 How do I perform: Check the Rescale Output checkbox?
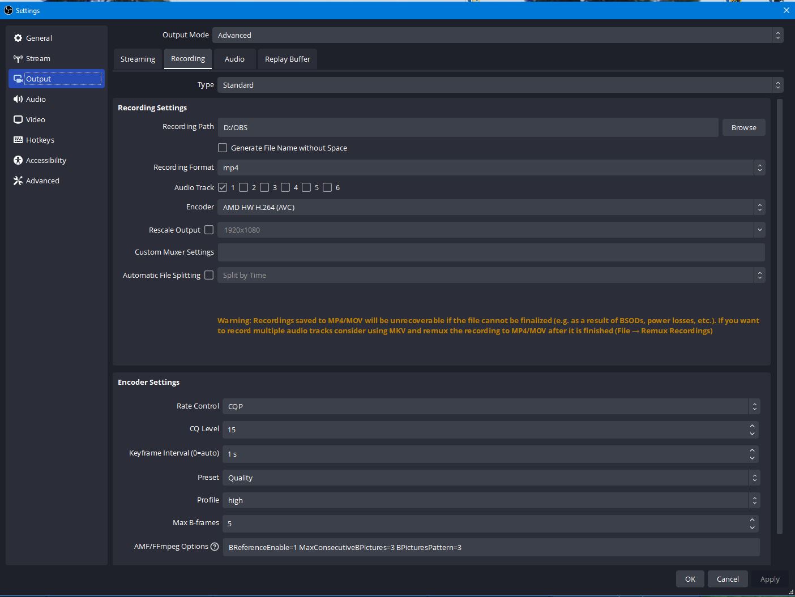[x=209, y=230]
